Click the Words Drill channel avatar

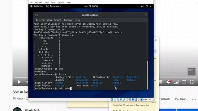pyautogui.click(x=17, y=109)
